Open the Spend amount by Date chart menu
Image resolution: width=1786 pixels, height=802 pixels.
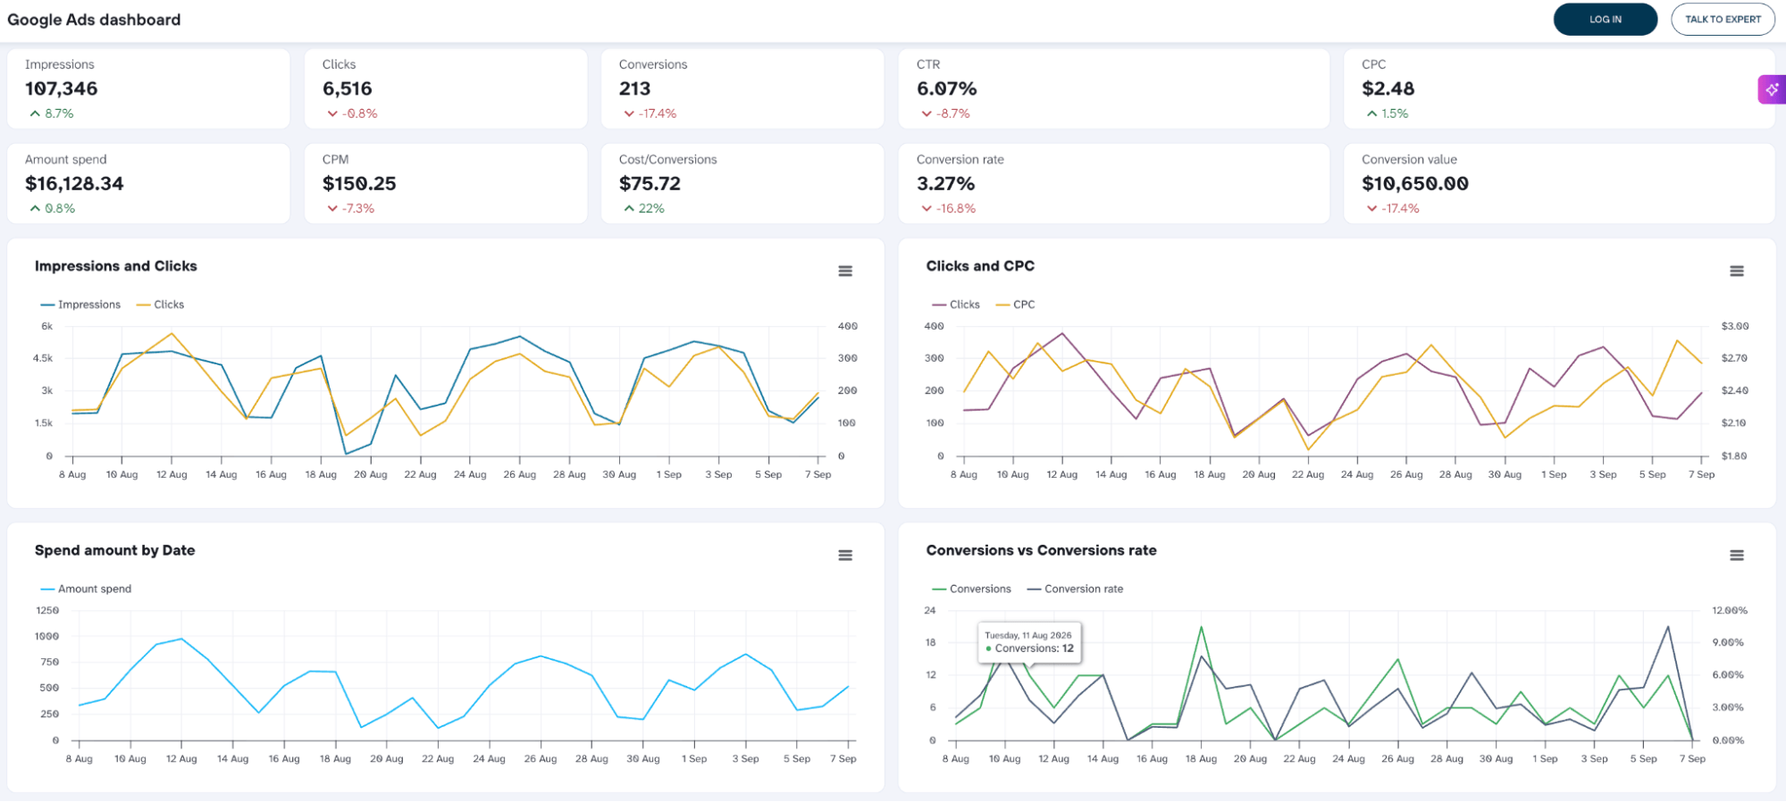pyautogui.click(x=844, y=555)
